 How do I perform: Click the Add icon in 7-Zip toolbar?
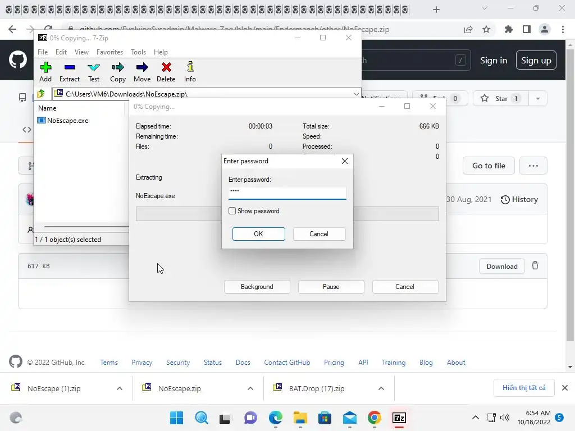45,72
